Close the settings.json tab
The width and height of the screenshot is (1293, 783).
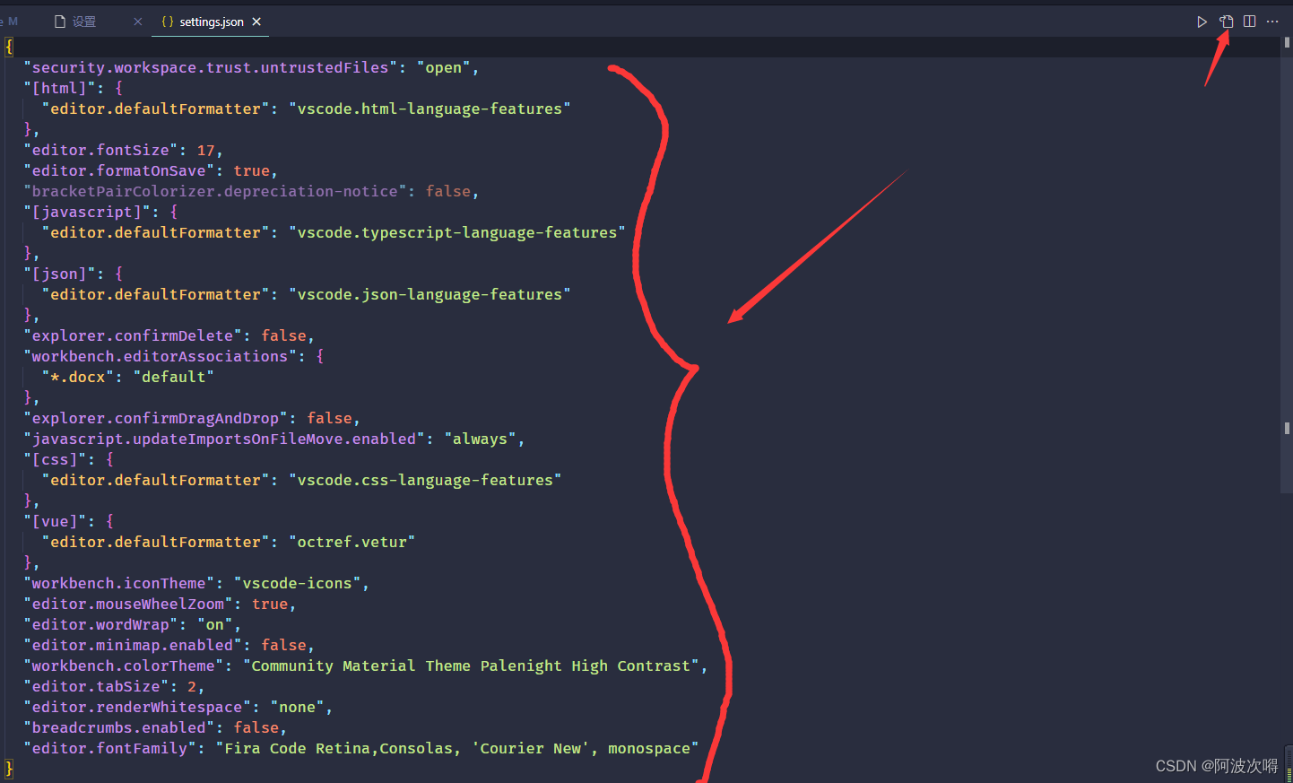(x=256, y=22)
